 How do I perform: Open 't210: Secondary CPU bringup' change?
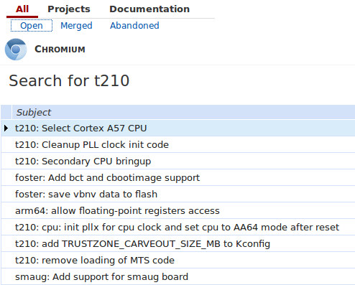tap(83, 162)
